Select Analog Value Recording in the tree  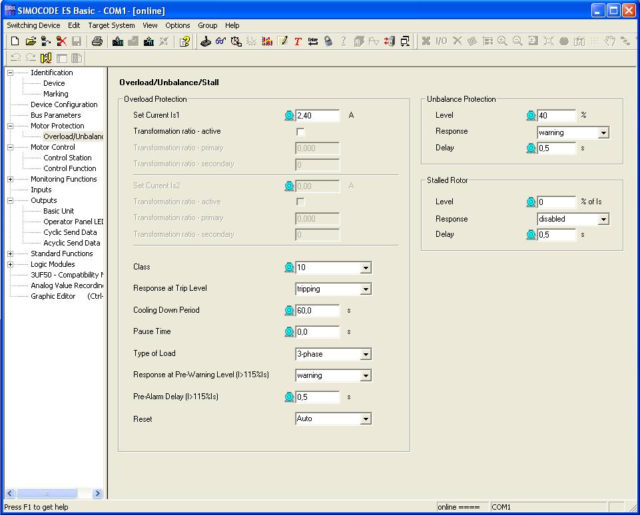tap(67, 286)
